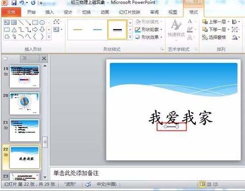Select slide 20 thumbnail
The image size is (245, 191).
click(x=25, y=103)
